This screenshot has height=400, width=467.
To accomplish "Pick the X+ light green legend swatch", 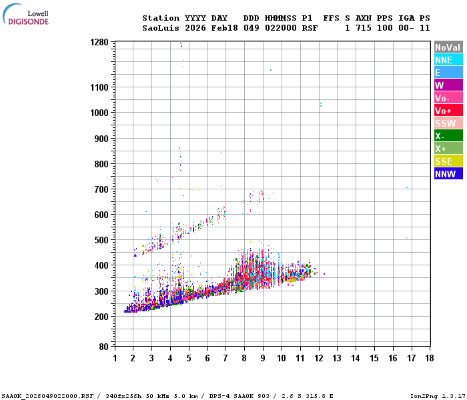I will [x=448, y=148].
